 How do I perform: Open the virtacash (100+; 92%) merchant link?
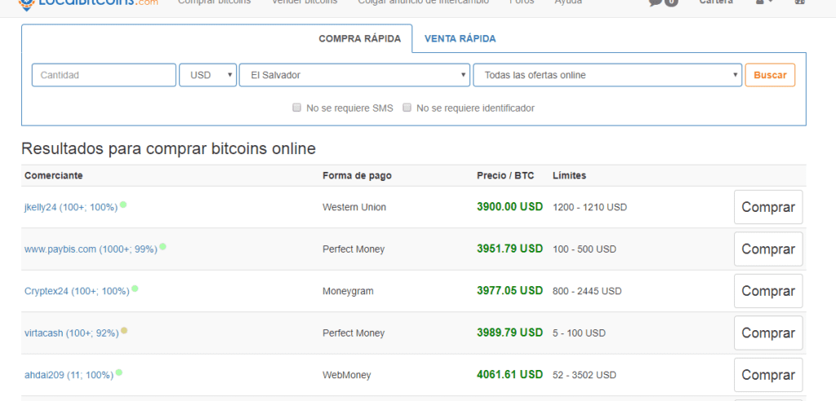[x=72, y=333]
